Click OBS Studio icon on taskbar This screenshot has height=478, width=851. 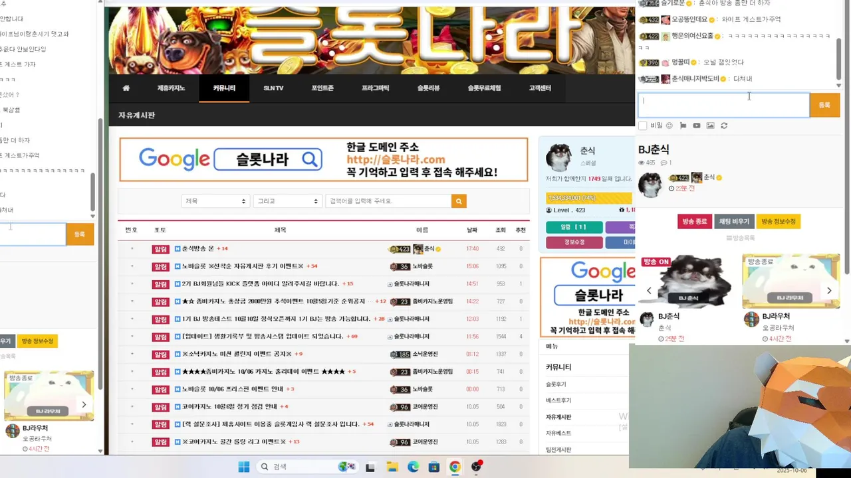click(x=476, y=467)
